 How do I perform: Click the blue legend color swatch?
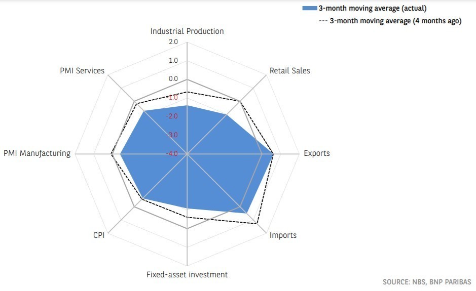click(x=309, y=8)
